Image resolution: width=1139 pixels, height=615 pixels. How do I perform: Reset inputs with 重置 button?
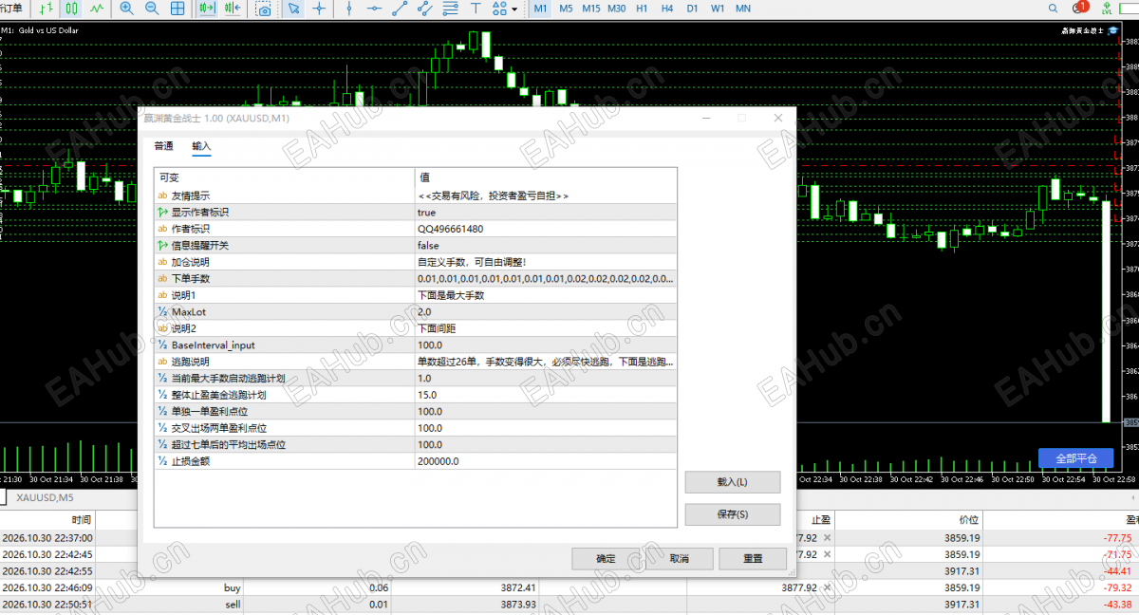click(x=753, y=558)
